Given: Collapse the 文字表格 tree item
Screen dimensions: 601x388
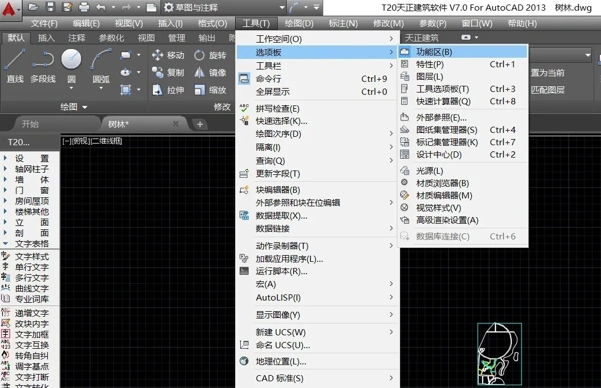Looking at the screenshot, I should (x=6, y=243).
